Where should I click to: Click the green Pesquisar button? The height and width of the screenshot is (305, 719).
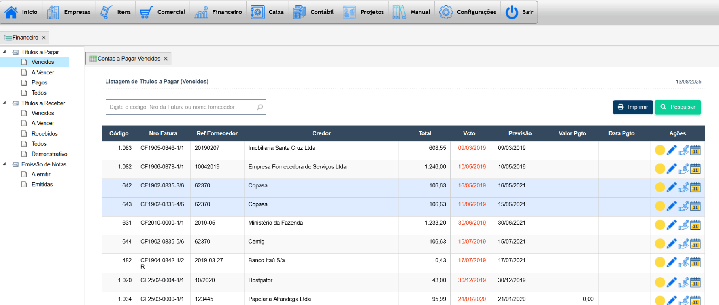pyautogui.click(x=678, y=107)
